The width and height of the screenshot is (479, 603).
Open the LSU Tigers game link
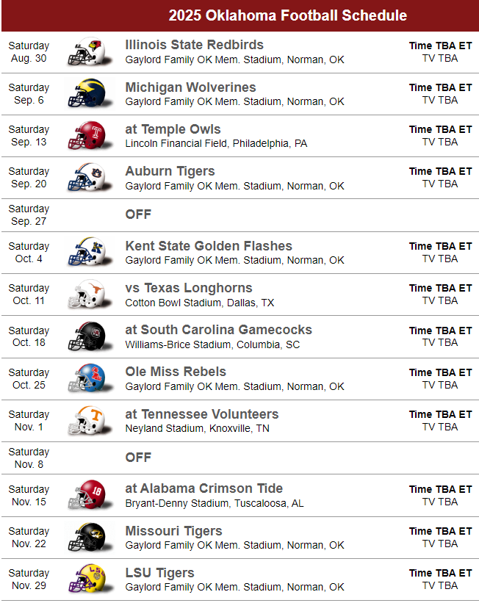(x=159, y=573)
